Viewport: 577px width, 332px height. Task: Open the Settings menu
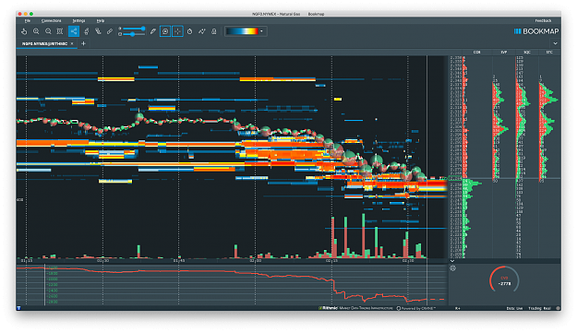[78, 21]
